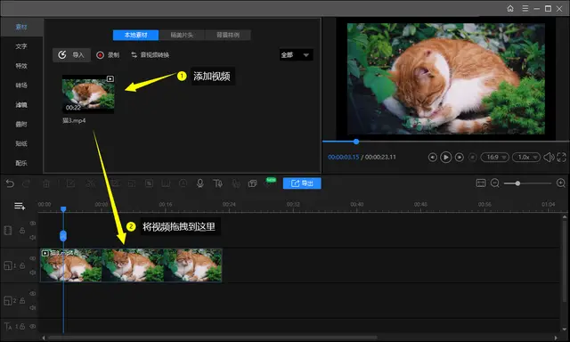The height and width of the screenshot is (342, 570).
Task: Click the zoom out magnifier icon
Action: pyautogui.click(x=495, y=183)
